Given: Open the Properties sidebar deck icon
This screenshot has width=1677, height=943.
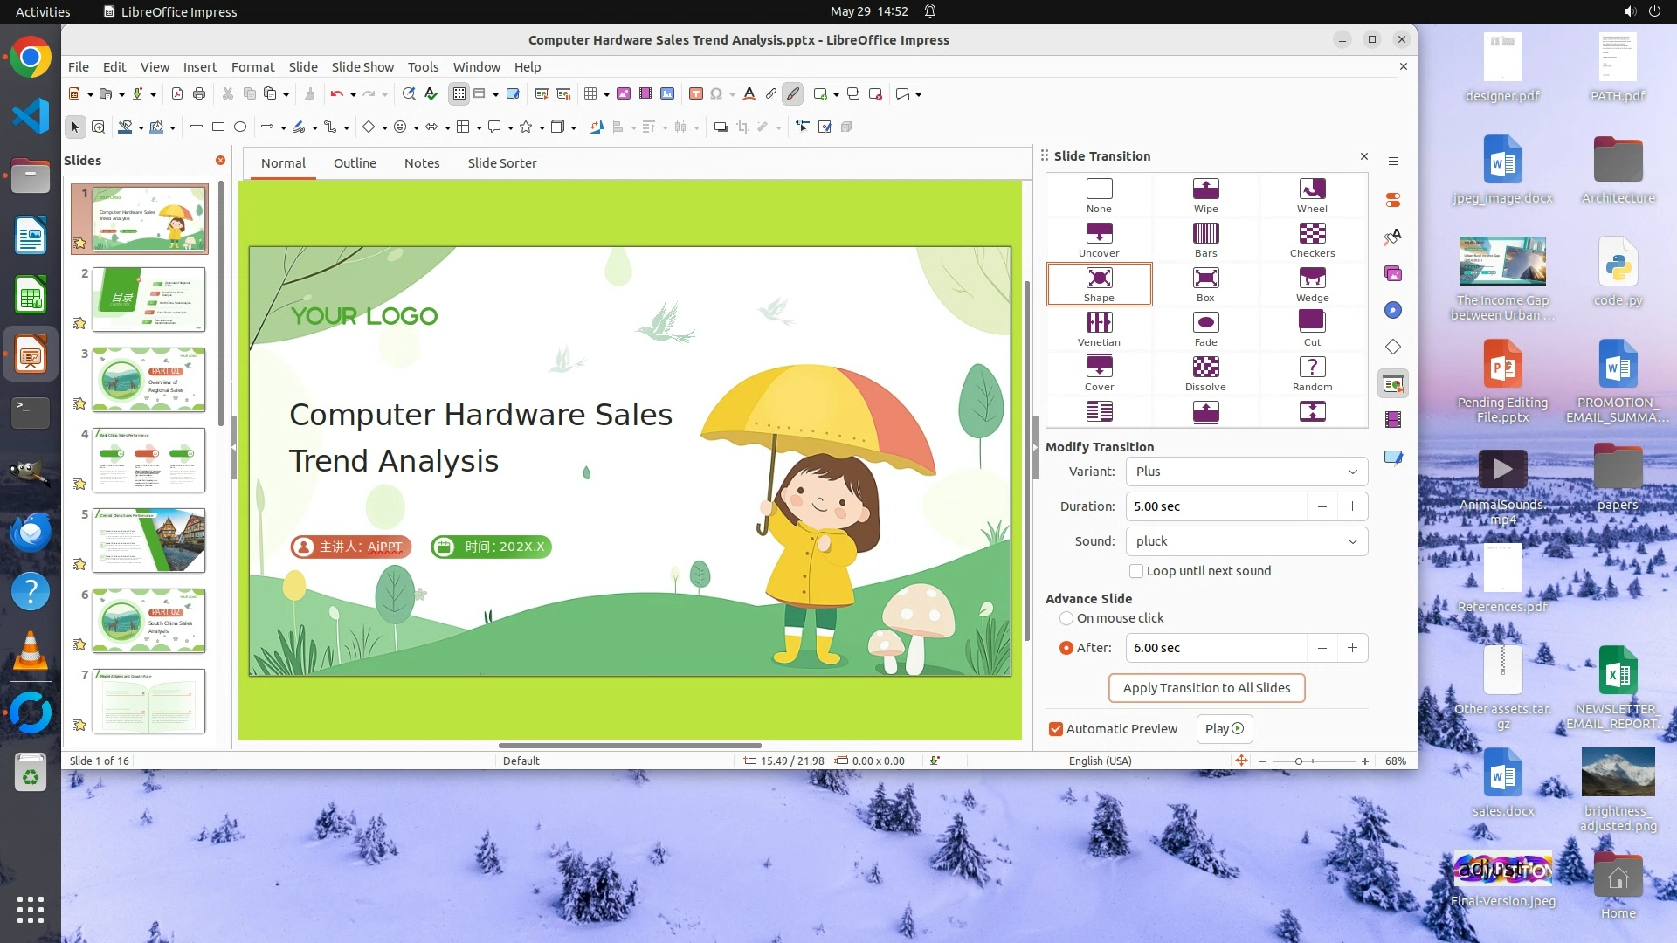Looking at the screenshot, I should (1393, 200).
